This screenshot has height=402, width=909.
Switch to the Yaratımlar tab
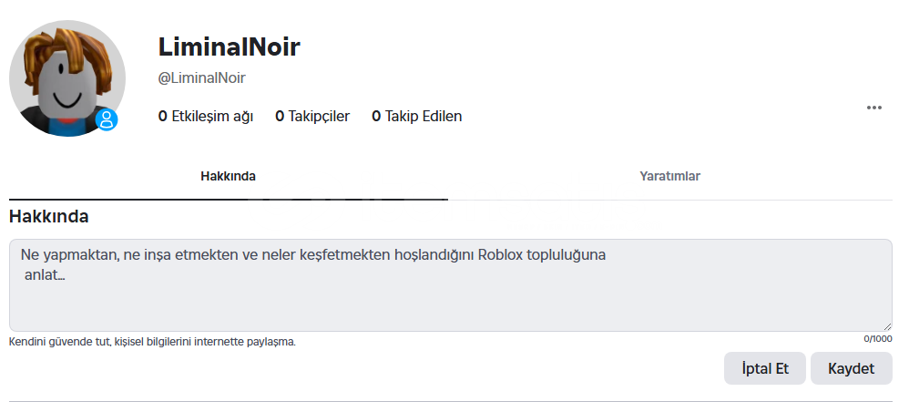[669, 176]
